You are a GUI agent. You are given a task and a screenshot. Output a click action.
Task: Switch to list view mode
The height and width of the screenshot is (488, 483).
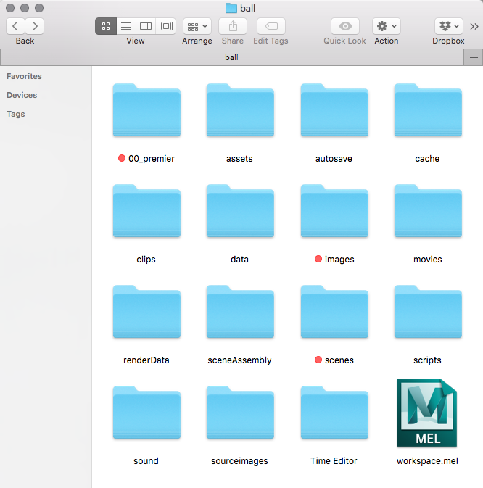pyautogui.click(x=126, y=26)
